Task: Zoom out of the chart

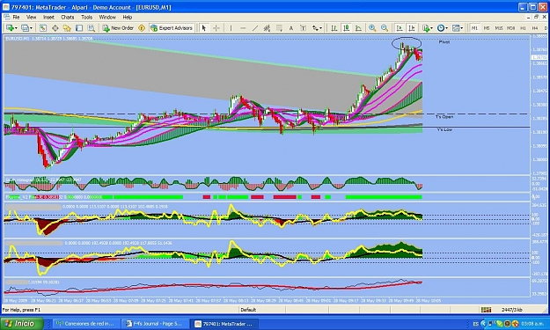Action: pos(385,28)
